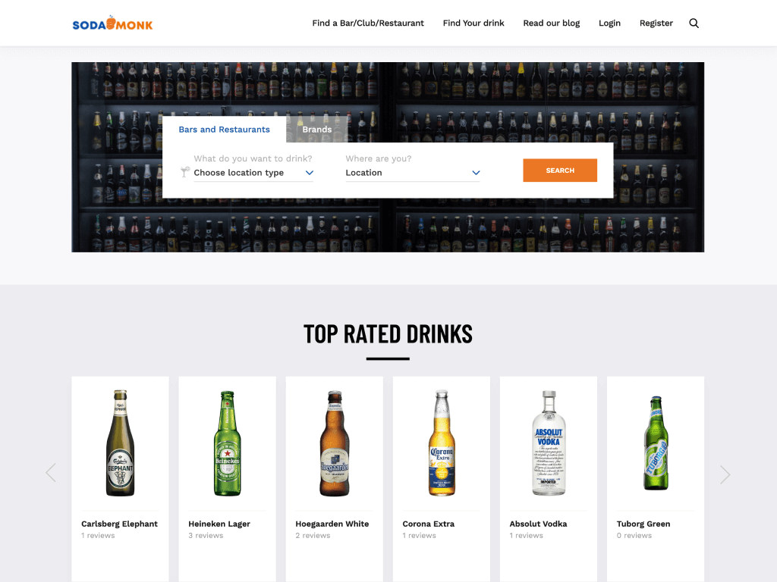Click the TOP RATED DRINKS heading
777x582 pixels.
pos(388,334)
